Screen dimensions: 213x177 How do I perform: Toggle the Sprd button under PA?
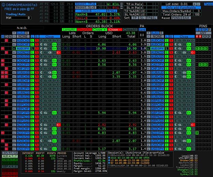tap(142, 30)
